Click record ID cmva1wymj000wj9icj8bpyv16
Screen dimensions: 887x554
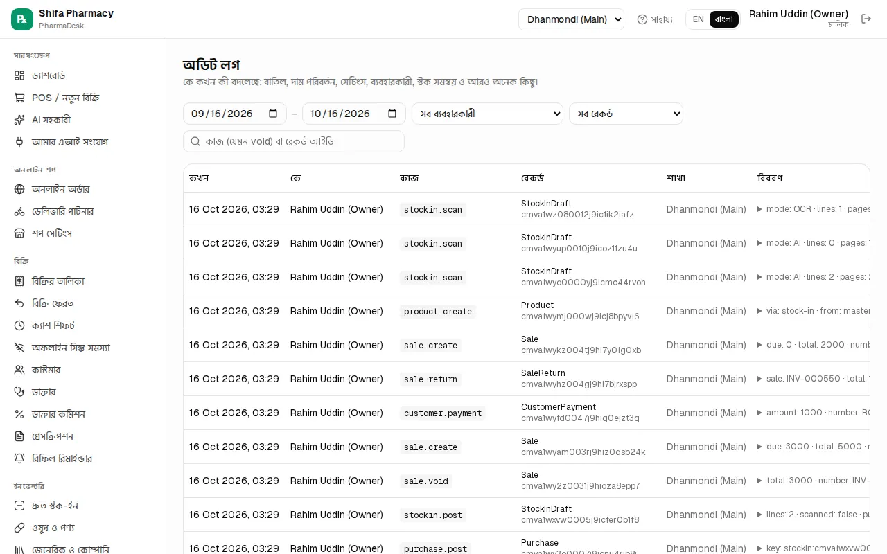pyautogui.click(x=580, y=316)
